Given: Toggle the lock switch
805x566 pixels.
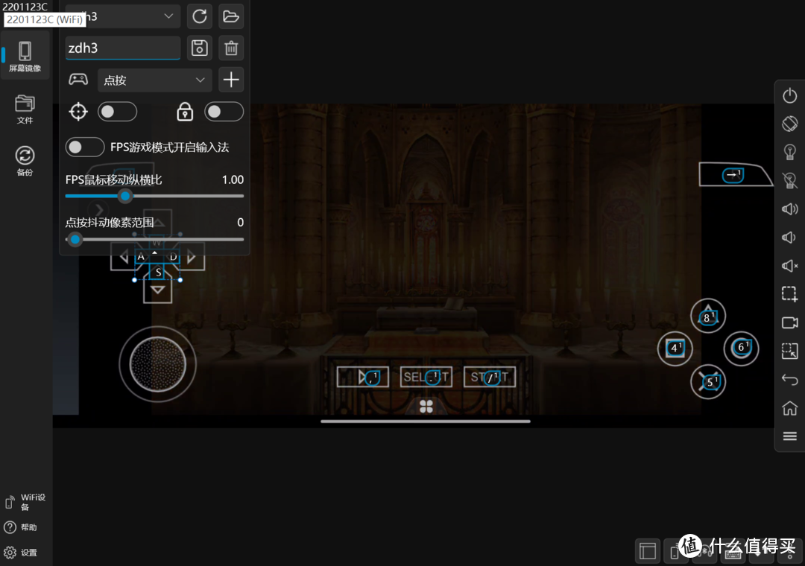Looking at the screenshot, I should pos(224,112).
